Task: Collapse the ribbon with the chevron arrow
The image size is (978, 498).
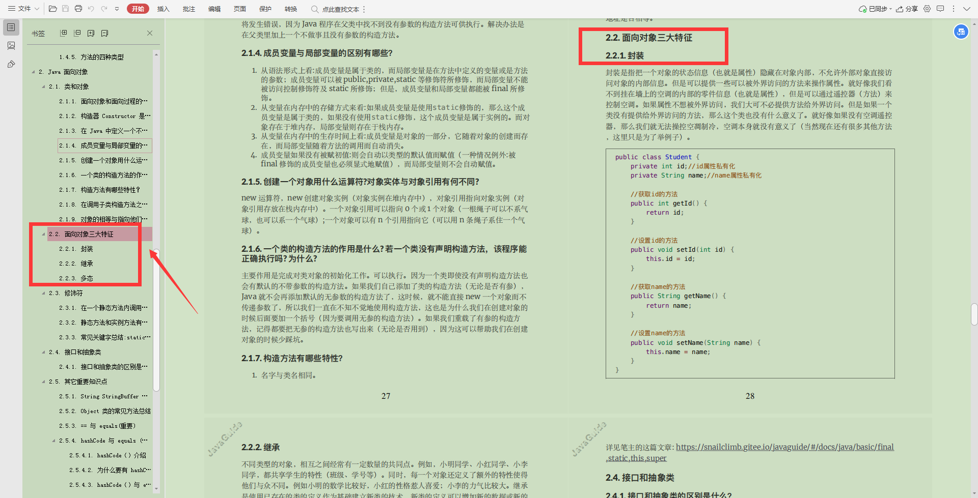Action: 966,9
